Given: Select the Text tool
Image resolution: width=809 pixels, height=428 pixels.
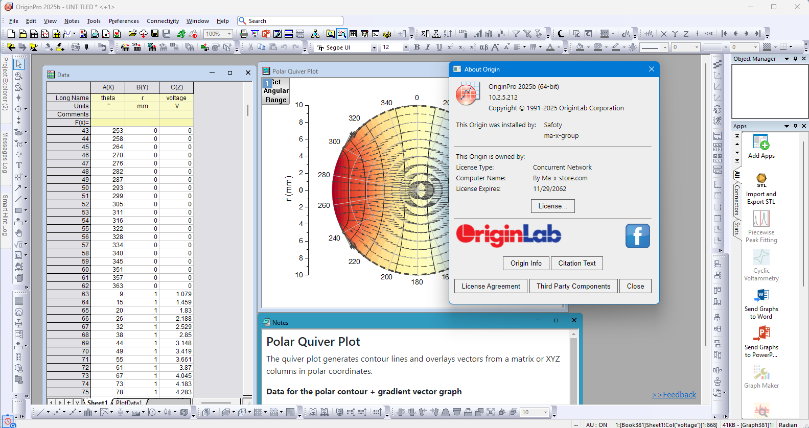Looking at the screenshot, I should pyautogui.click(x=18, y=165).
